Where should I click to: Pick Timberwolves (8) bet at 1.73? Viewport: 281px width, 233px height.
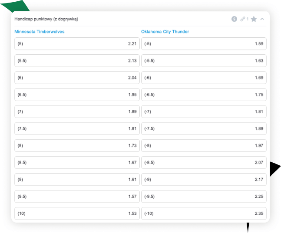(77, 145)
